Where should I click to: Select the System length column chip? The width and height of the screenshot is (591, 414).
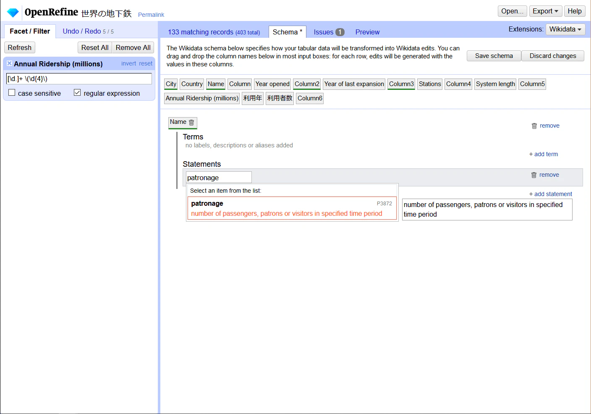click(x=495, y=84)
